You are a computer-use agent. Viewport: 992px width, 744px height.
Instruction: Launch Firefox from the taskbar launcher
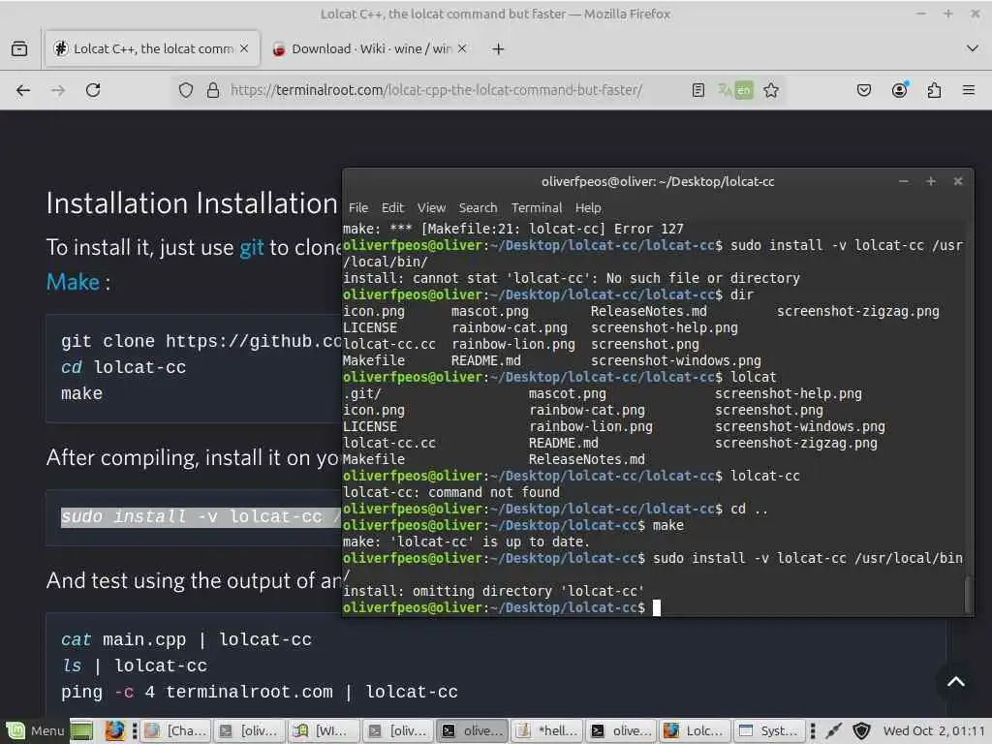114,730
